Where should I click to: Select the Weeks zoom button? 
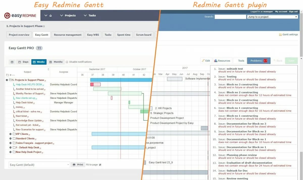coord(39,62)
